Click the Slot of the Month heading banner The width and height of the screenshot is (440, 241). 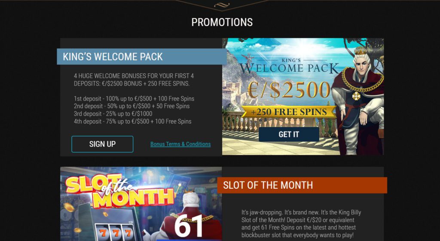[302, 185]
